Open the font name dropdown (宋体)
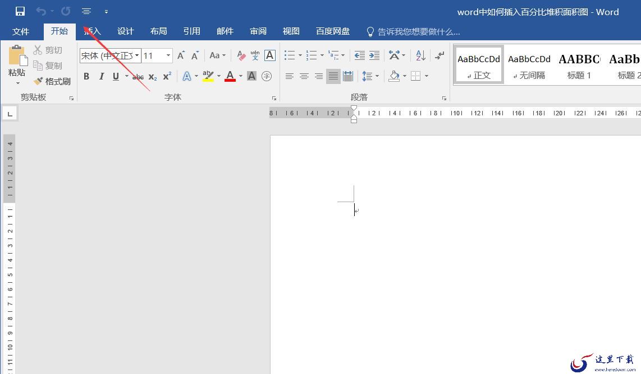 click(137, 55)
